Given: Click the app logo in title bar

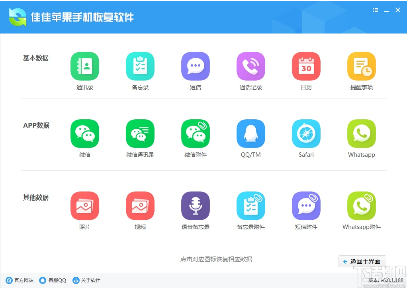Looking at the screenshot, I should (x=18, y=17).
